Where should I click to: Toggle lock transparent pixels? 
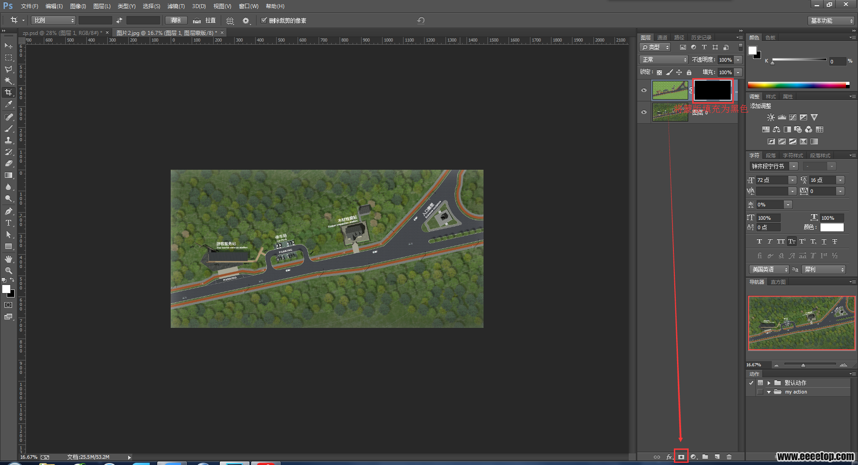click(659, 72)
